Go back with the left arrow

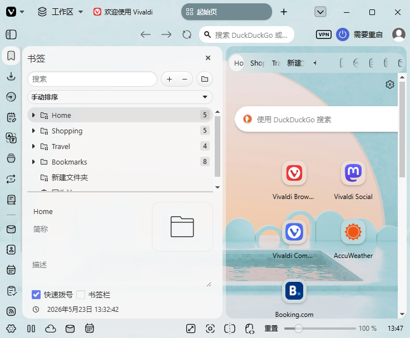tap(145, 34)
